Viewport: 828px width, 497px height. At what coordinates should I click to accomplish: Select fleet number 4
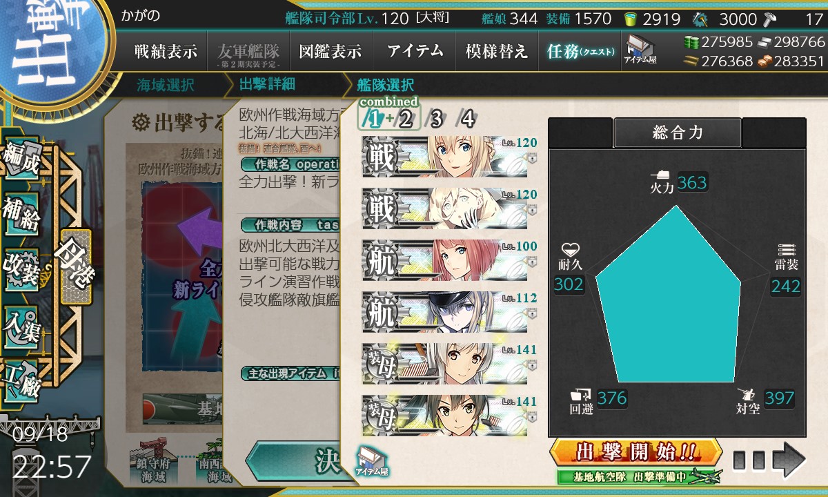468,119
